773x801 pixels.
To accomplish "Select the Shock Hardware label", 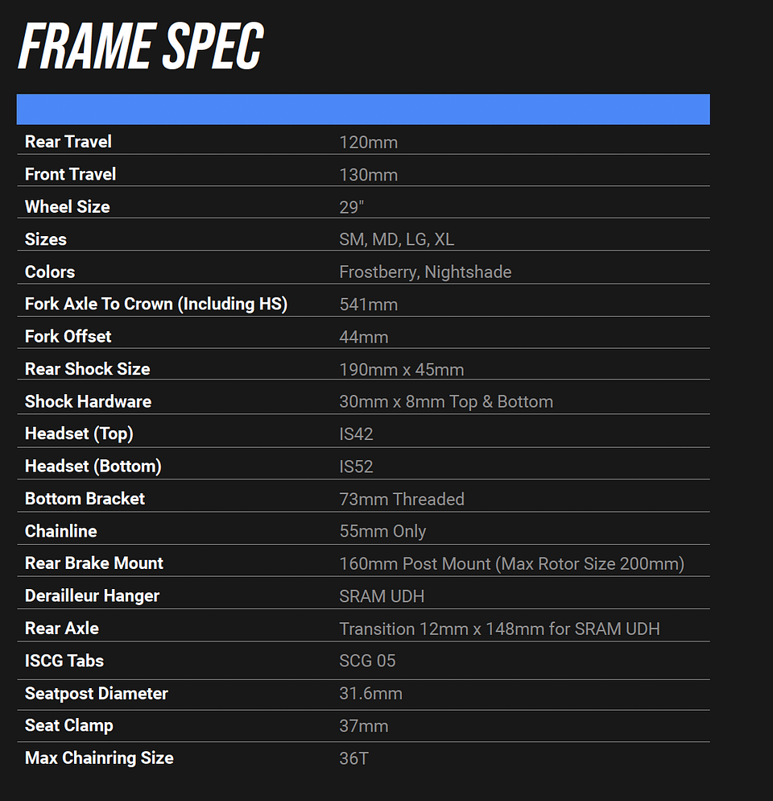I will [88, 401].
